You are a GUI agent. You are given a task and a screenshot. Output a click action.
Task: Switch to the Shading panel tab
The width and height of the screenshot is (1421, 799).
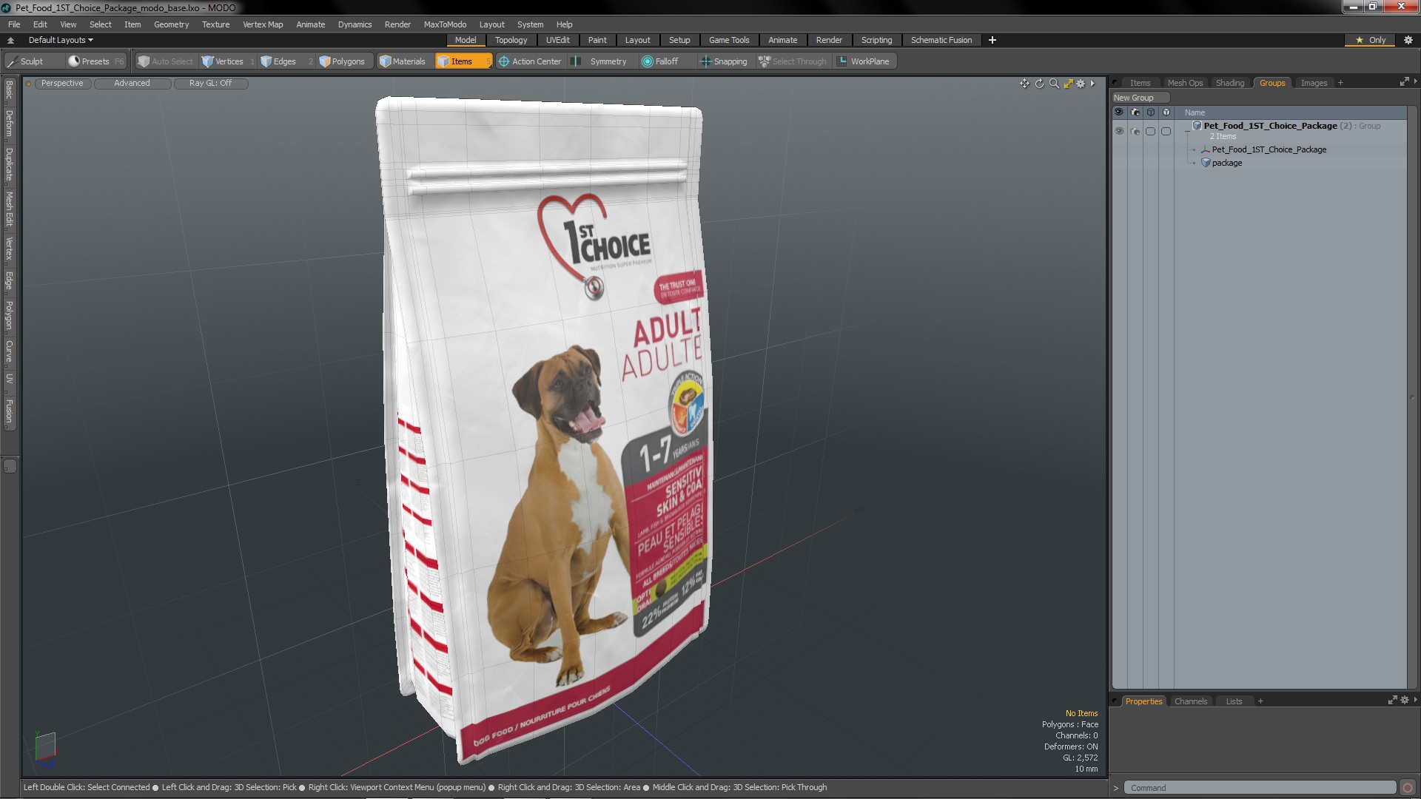click(x=1229, y=83)
